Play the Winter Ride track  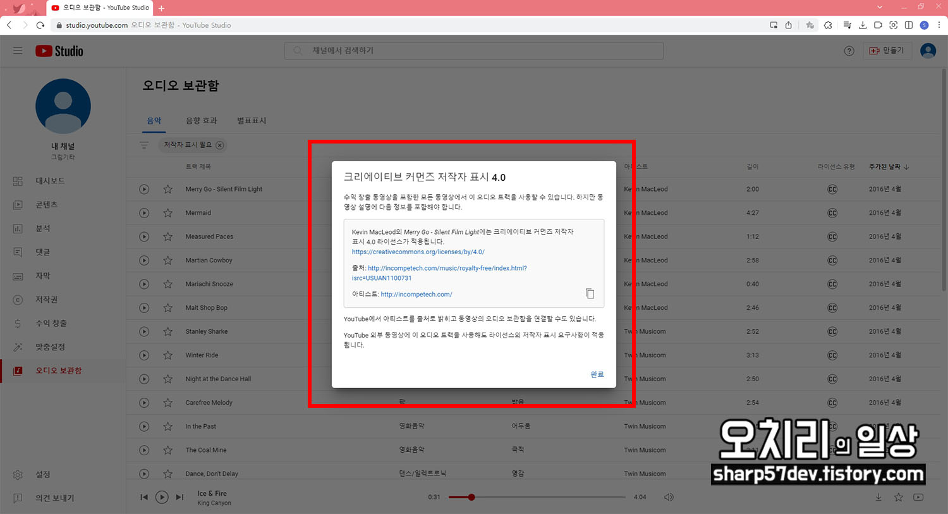[x=144, y=355]
